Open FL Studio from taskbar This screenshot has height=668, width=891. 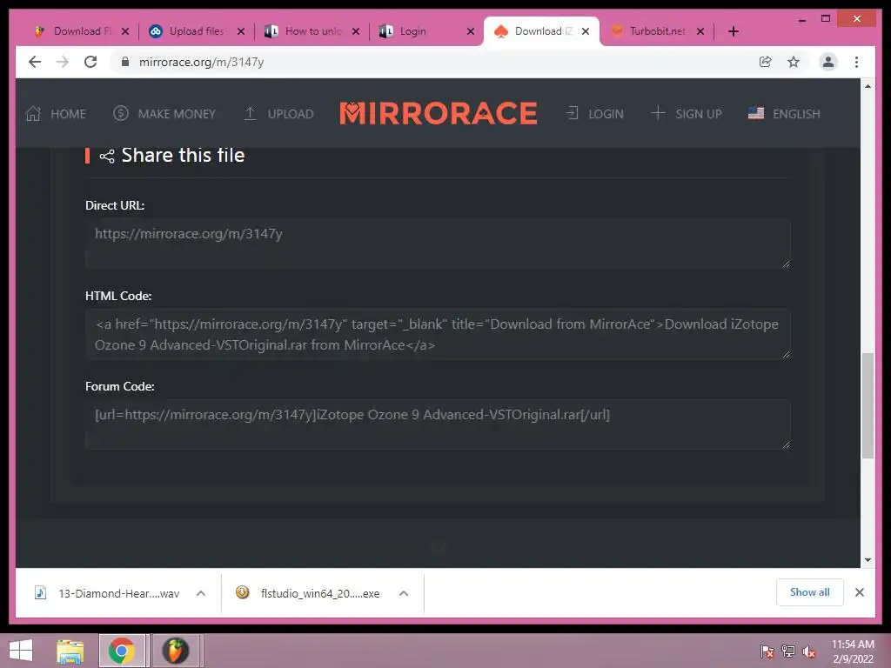176,651
